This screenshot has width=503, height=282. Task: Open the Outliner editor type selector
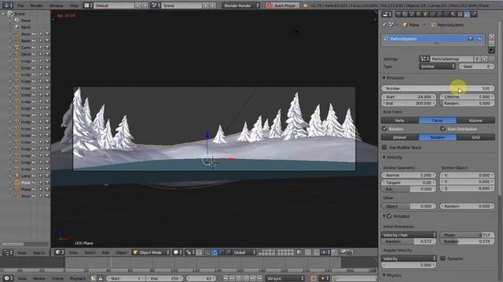coord(8,253)
